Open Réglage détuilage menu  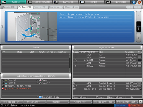104,102
